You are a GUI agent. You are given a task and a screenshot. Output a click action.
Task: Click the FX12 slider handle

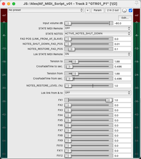click(68, 156)
